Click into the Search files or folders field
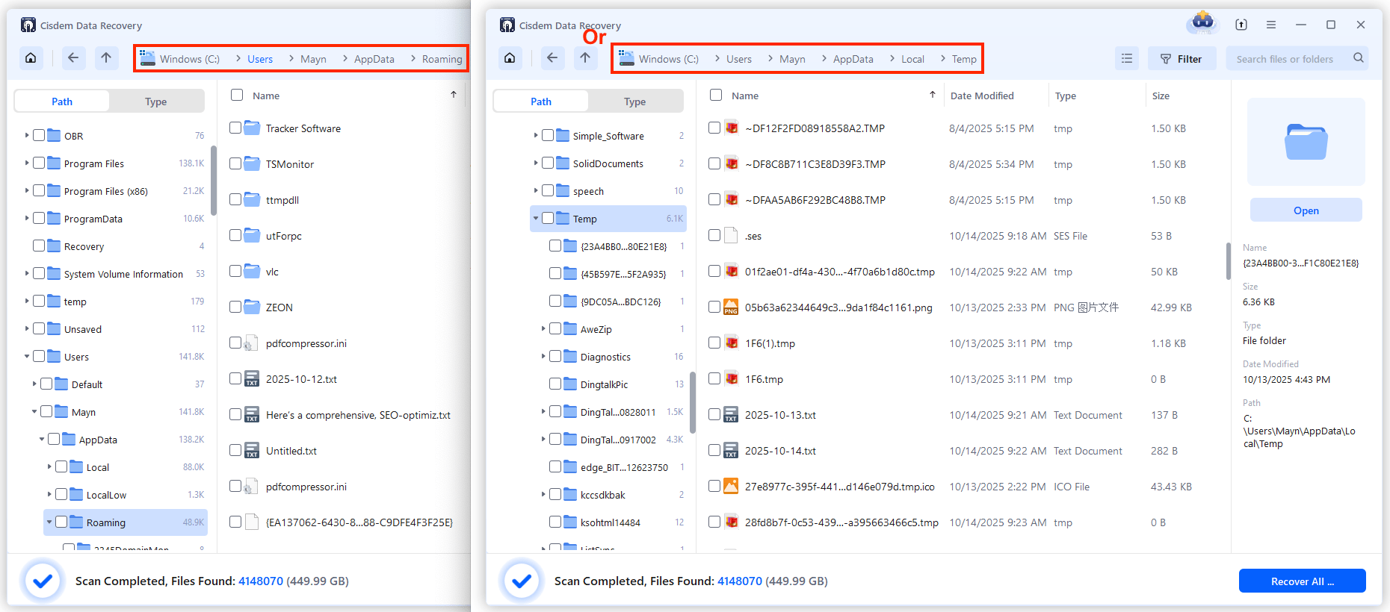The width and height of the screenshot is (1390, 612). click(x=1285, y=59)
